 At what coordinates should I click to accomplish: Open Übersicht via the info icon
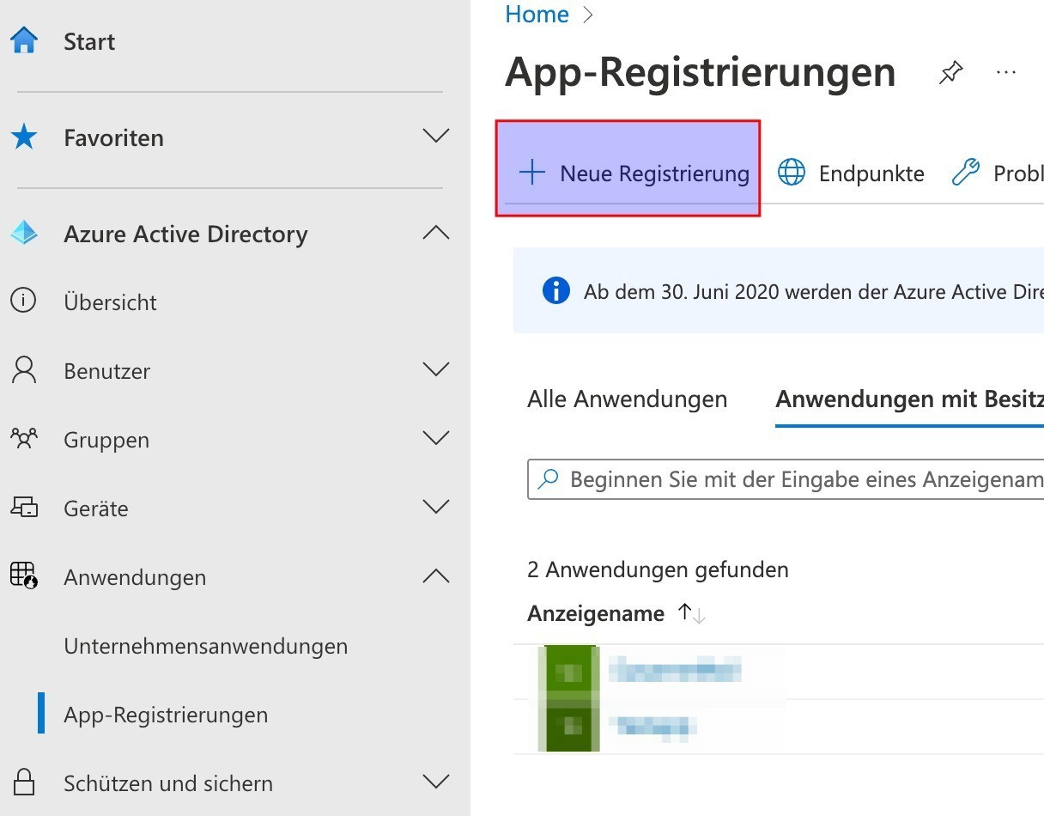tap(24, 301)
